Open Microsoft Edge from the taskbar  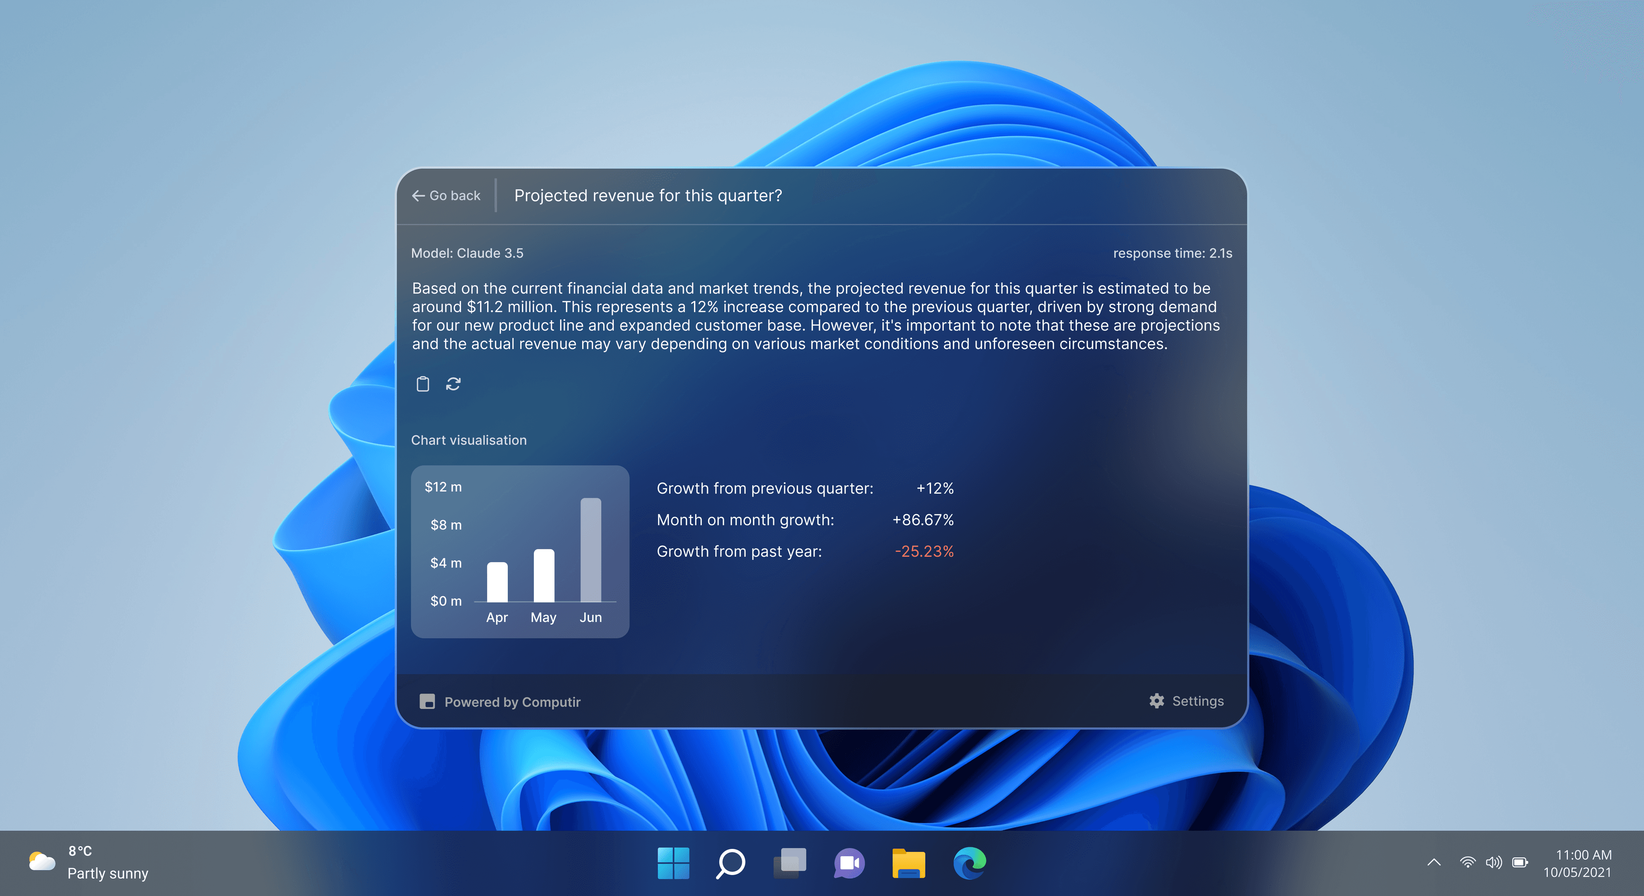pos(971,863)
